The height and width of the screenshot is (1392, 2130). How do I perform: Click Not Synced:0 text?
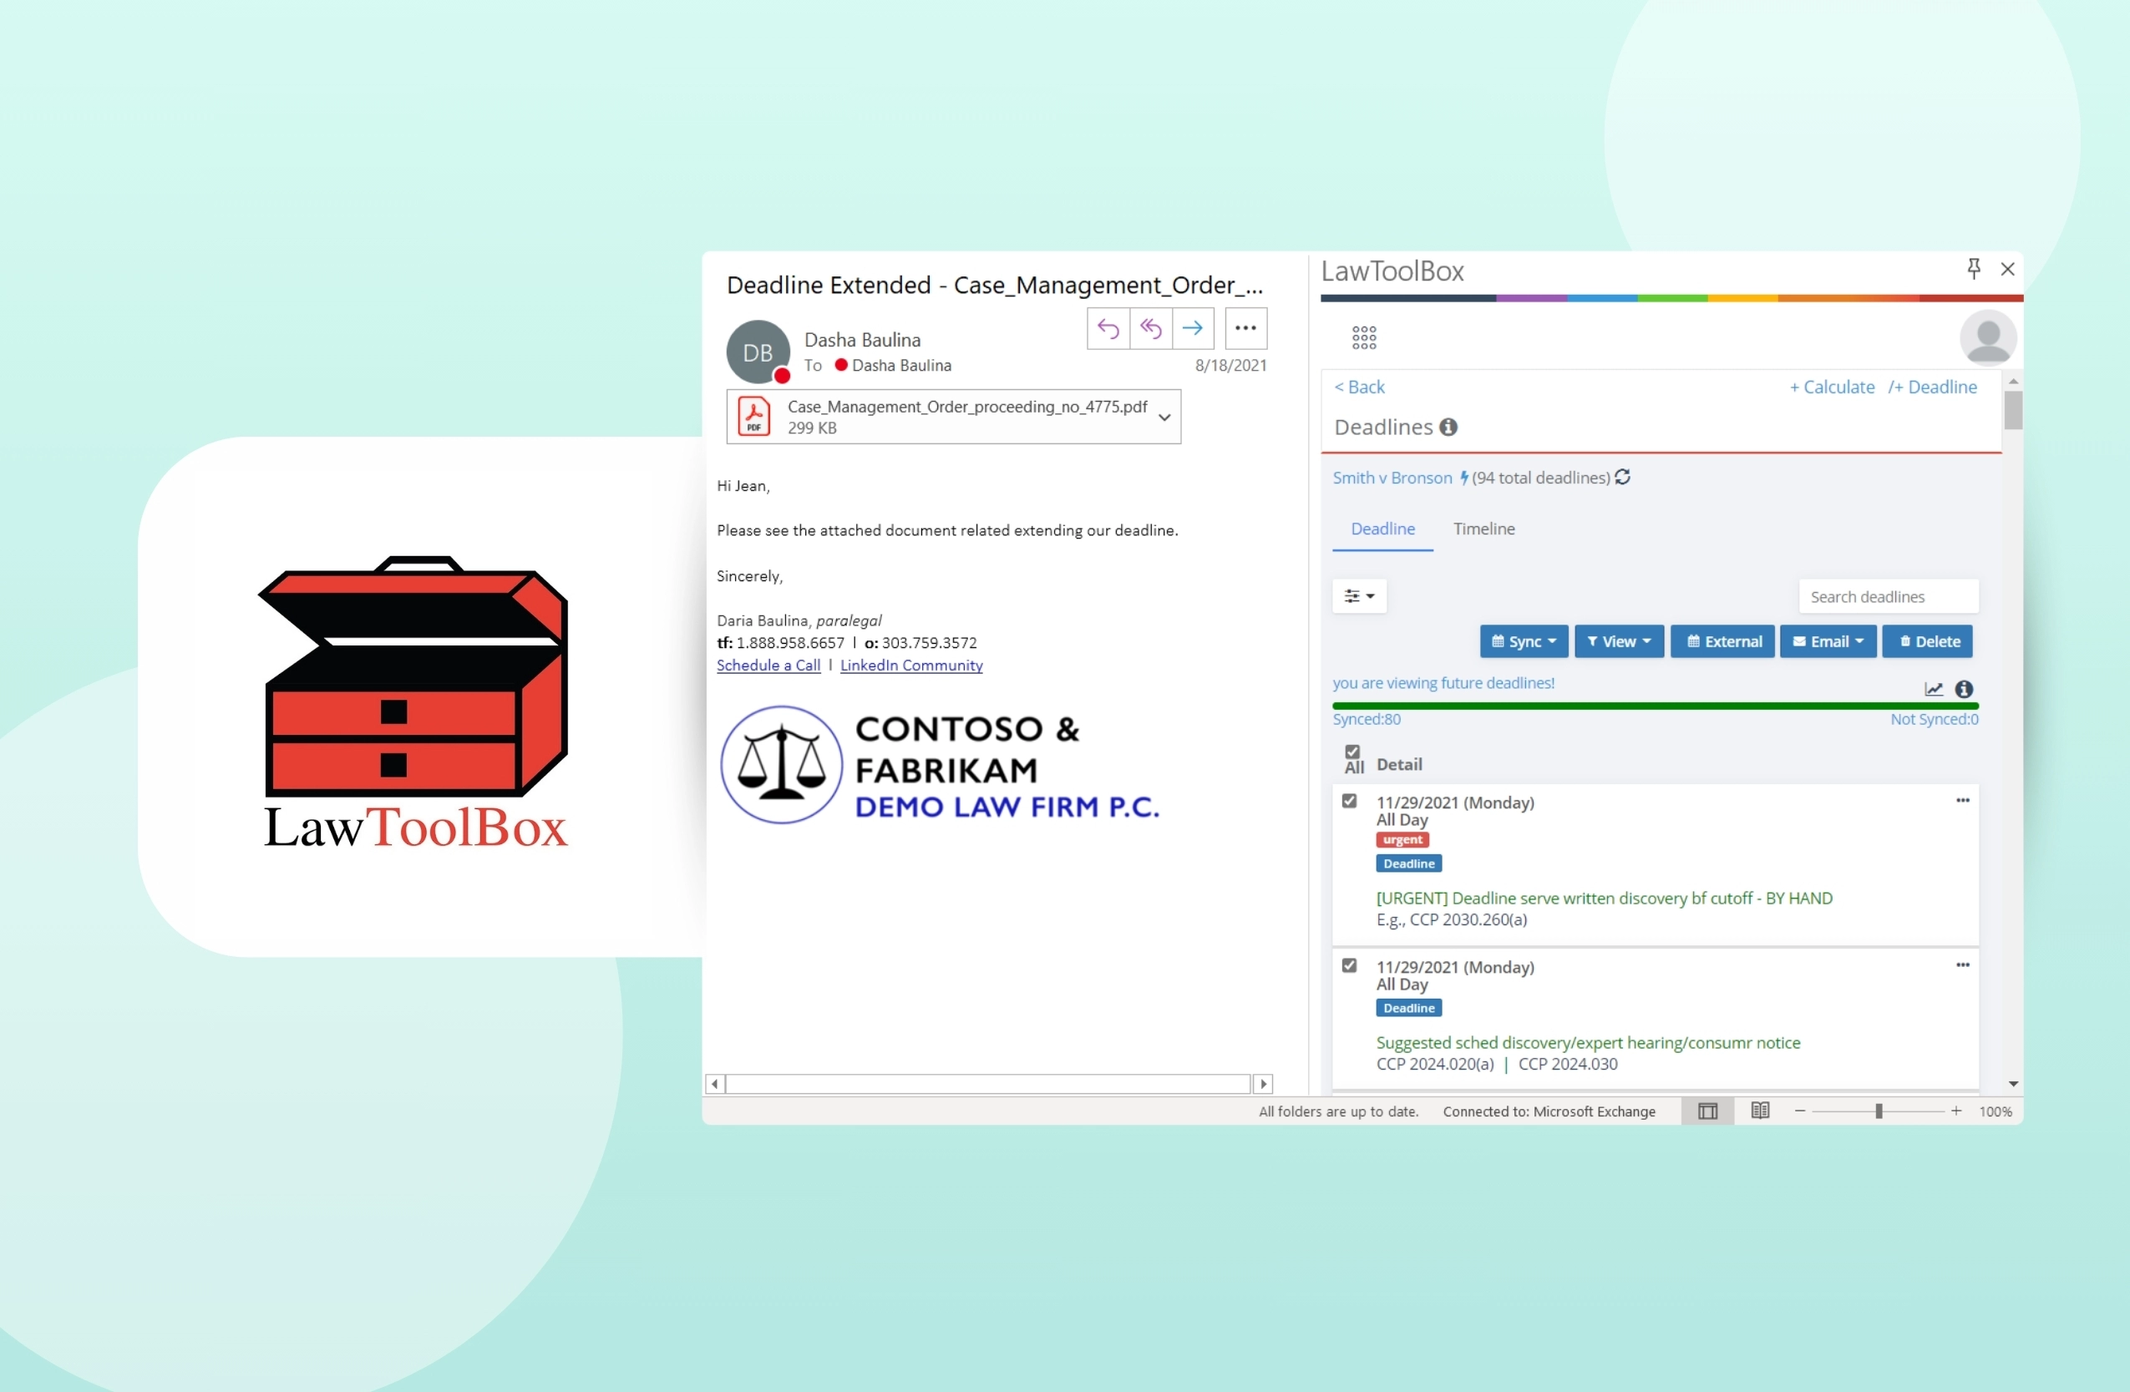pyautogui.click(x=1933, y=719)
